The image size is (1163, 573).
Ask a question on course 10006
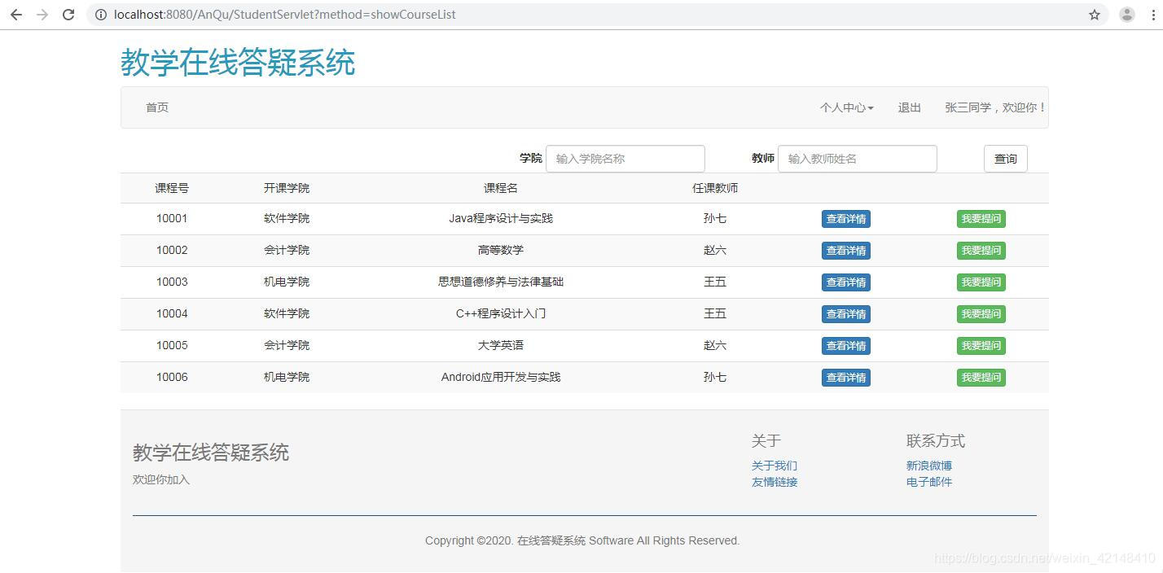[981, 378]
